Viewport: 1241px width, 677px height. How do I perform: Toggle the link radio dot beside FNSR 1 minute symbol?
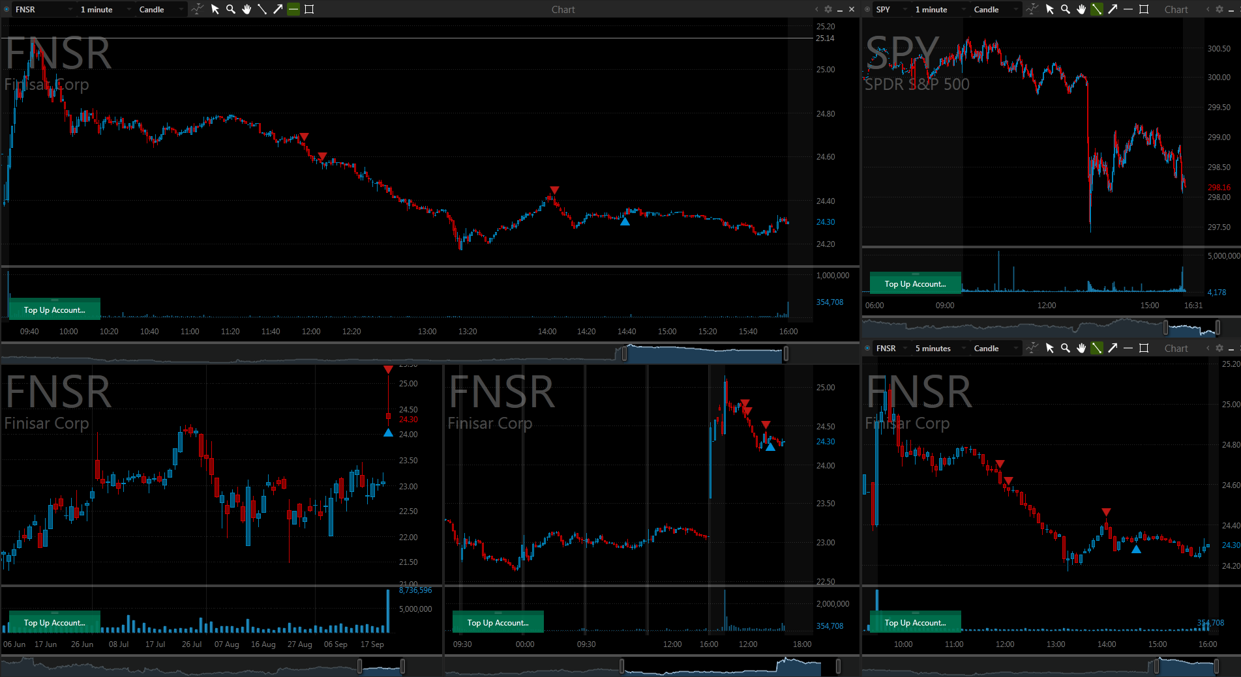point(7,9)
